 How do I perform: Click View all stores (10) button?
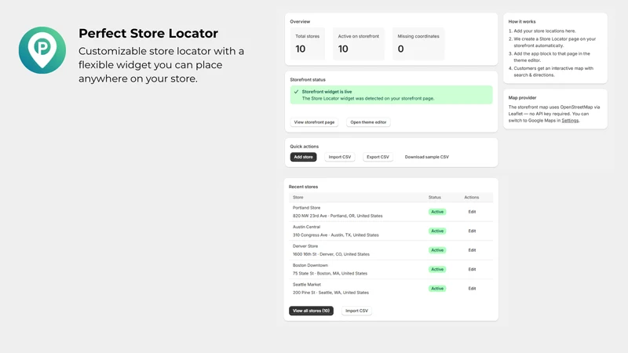(311, 311)
